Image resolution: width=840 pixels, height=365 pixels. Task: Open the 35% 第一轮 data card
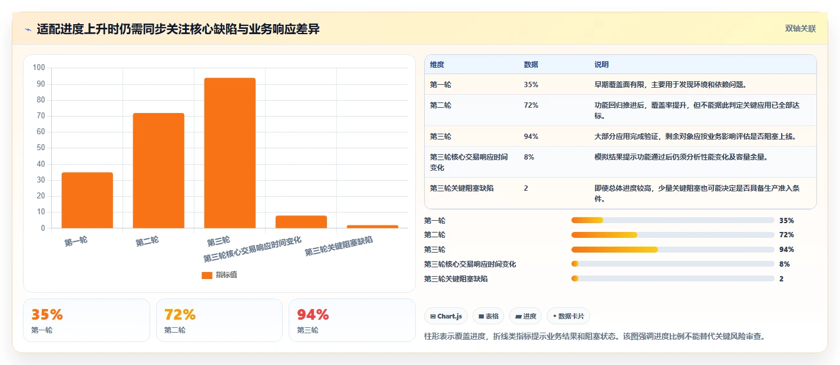coord(87,320)
